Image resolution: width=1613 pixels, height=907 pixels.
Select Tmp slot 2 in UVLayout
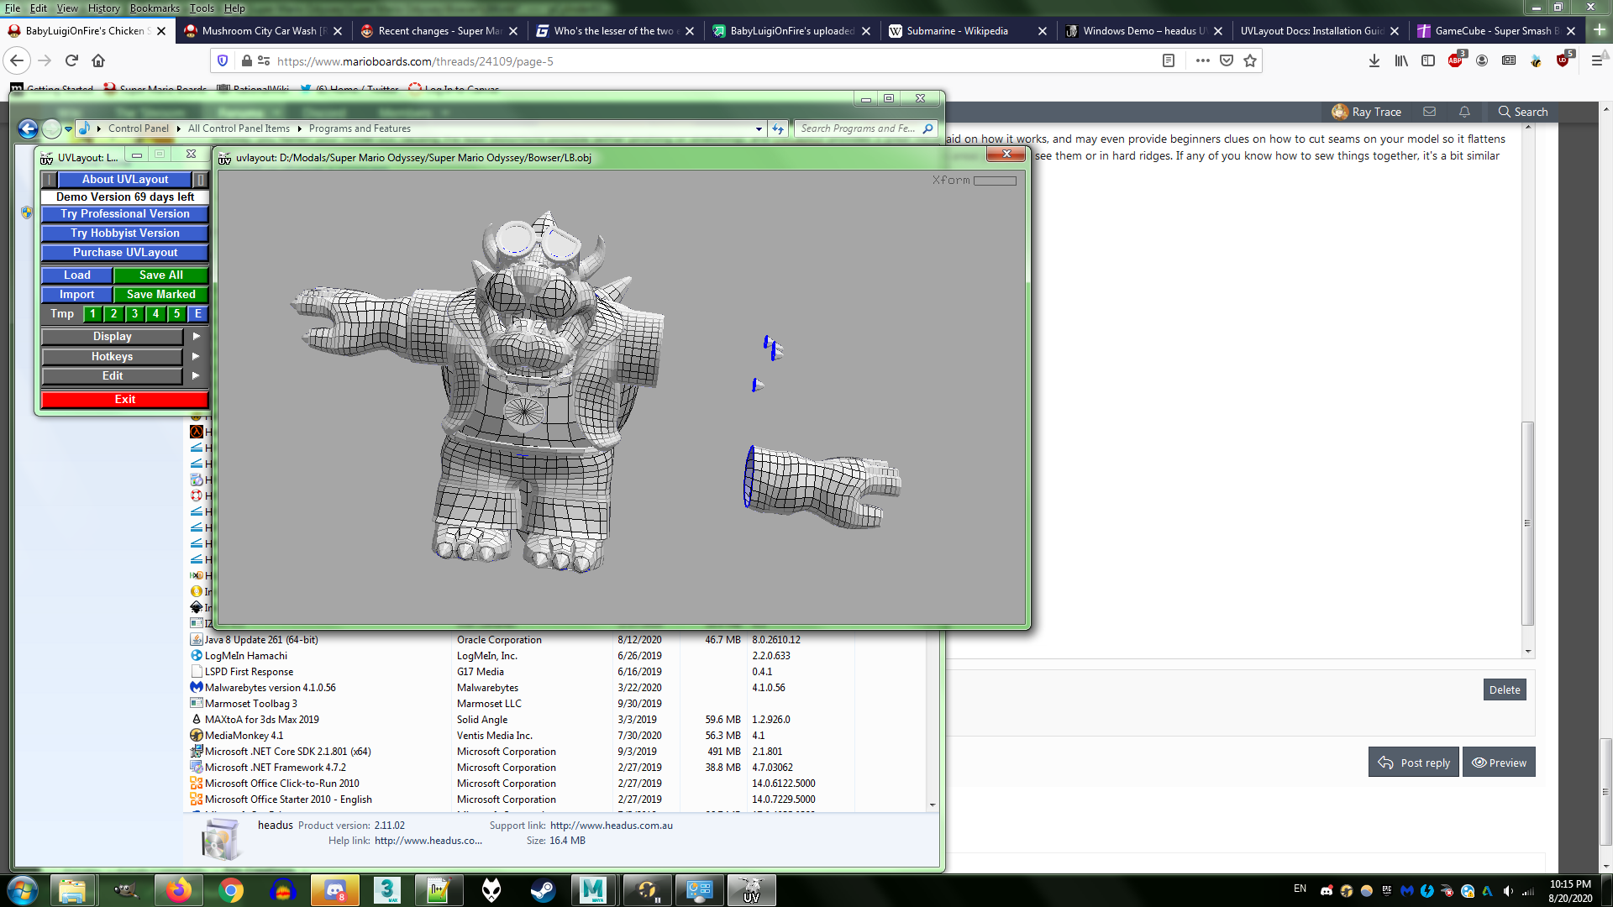click(113, 314)
